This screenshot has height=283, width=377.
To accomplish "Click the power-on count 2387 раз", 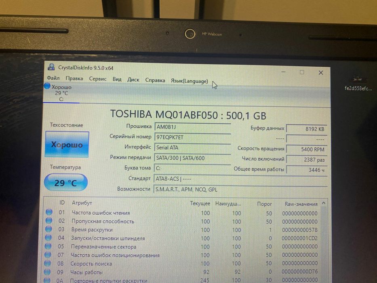I will pos(307,160).
